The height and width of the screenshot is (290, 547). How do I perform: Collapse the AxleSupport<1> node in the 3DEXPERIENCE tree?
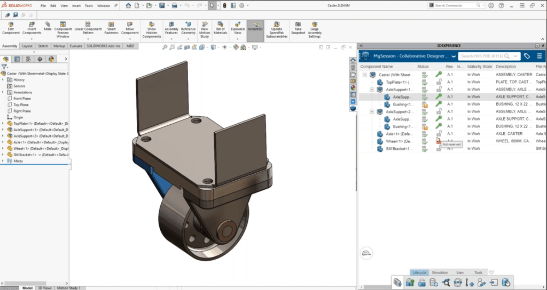372,90
